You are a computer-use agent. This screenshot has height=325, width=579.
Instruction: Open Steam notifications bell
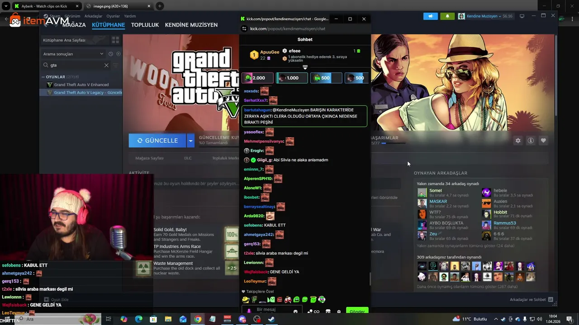click(x=447, y=16)
